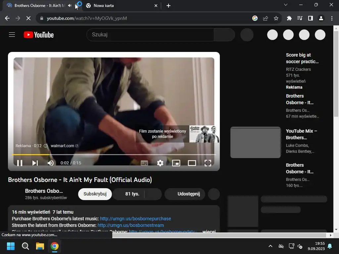Screen dimensions: 339x254
Task: Open the walmart.com advertiser link
Action: click(64, 146)
